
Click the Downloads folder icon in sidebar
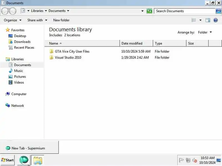pyautogui.click(x=11, y=42)
